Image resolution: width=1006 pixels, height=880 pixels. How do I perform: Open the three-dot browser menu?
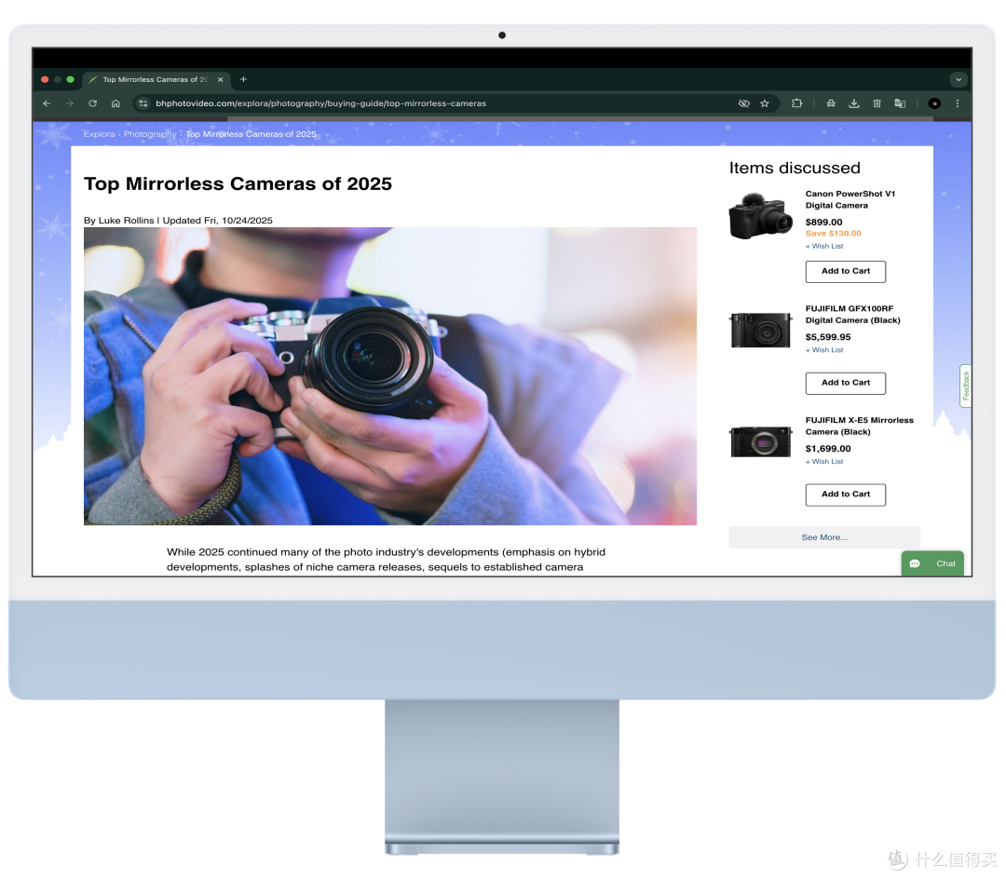[958, 103]
